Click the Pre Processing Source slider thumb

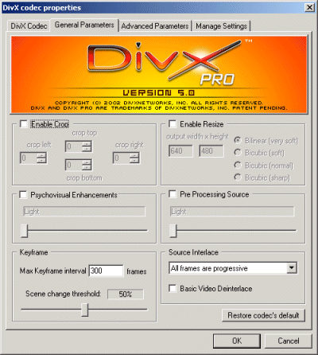point(173,231)
